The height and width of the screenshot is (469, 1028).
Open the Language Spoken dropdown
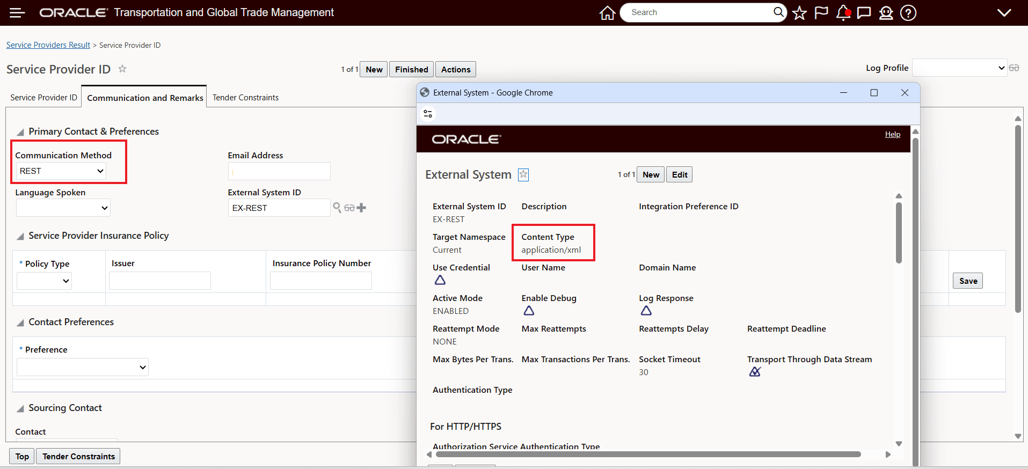point(63,208)
